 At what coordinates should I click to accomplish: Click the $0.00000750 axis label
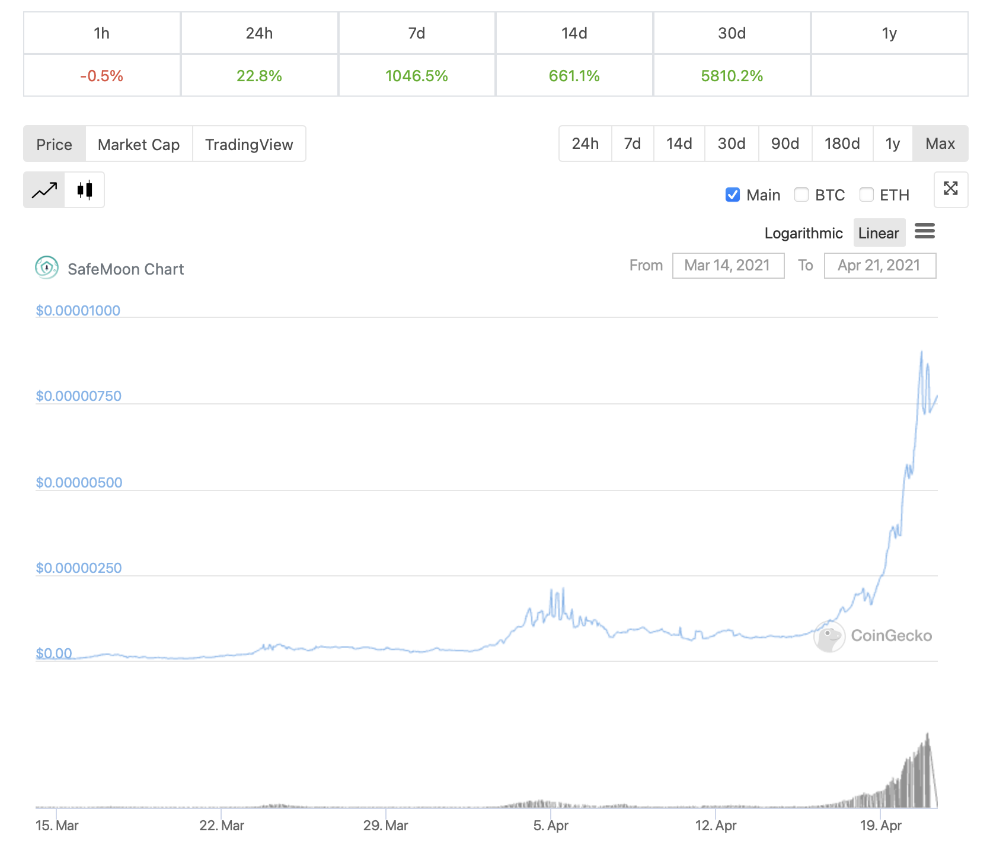79,396
